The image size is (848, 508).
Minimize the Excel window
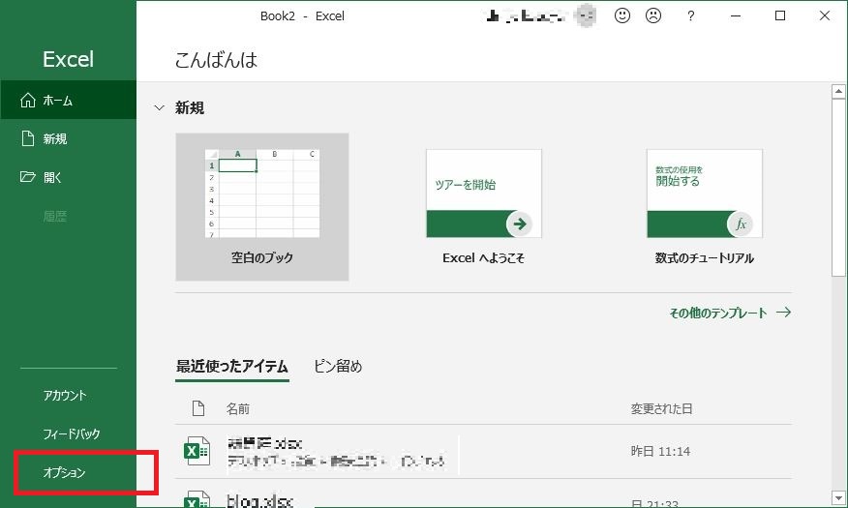(x=736, y=15)
